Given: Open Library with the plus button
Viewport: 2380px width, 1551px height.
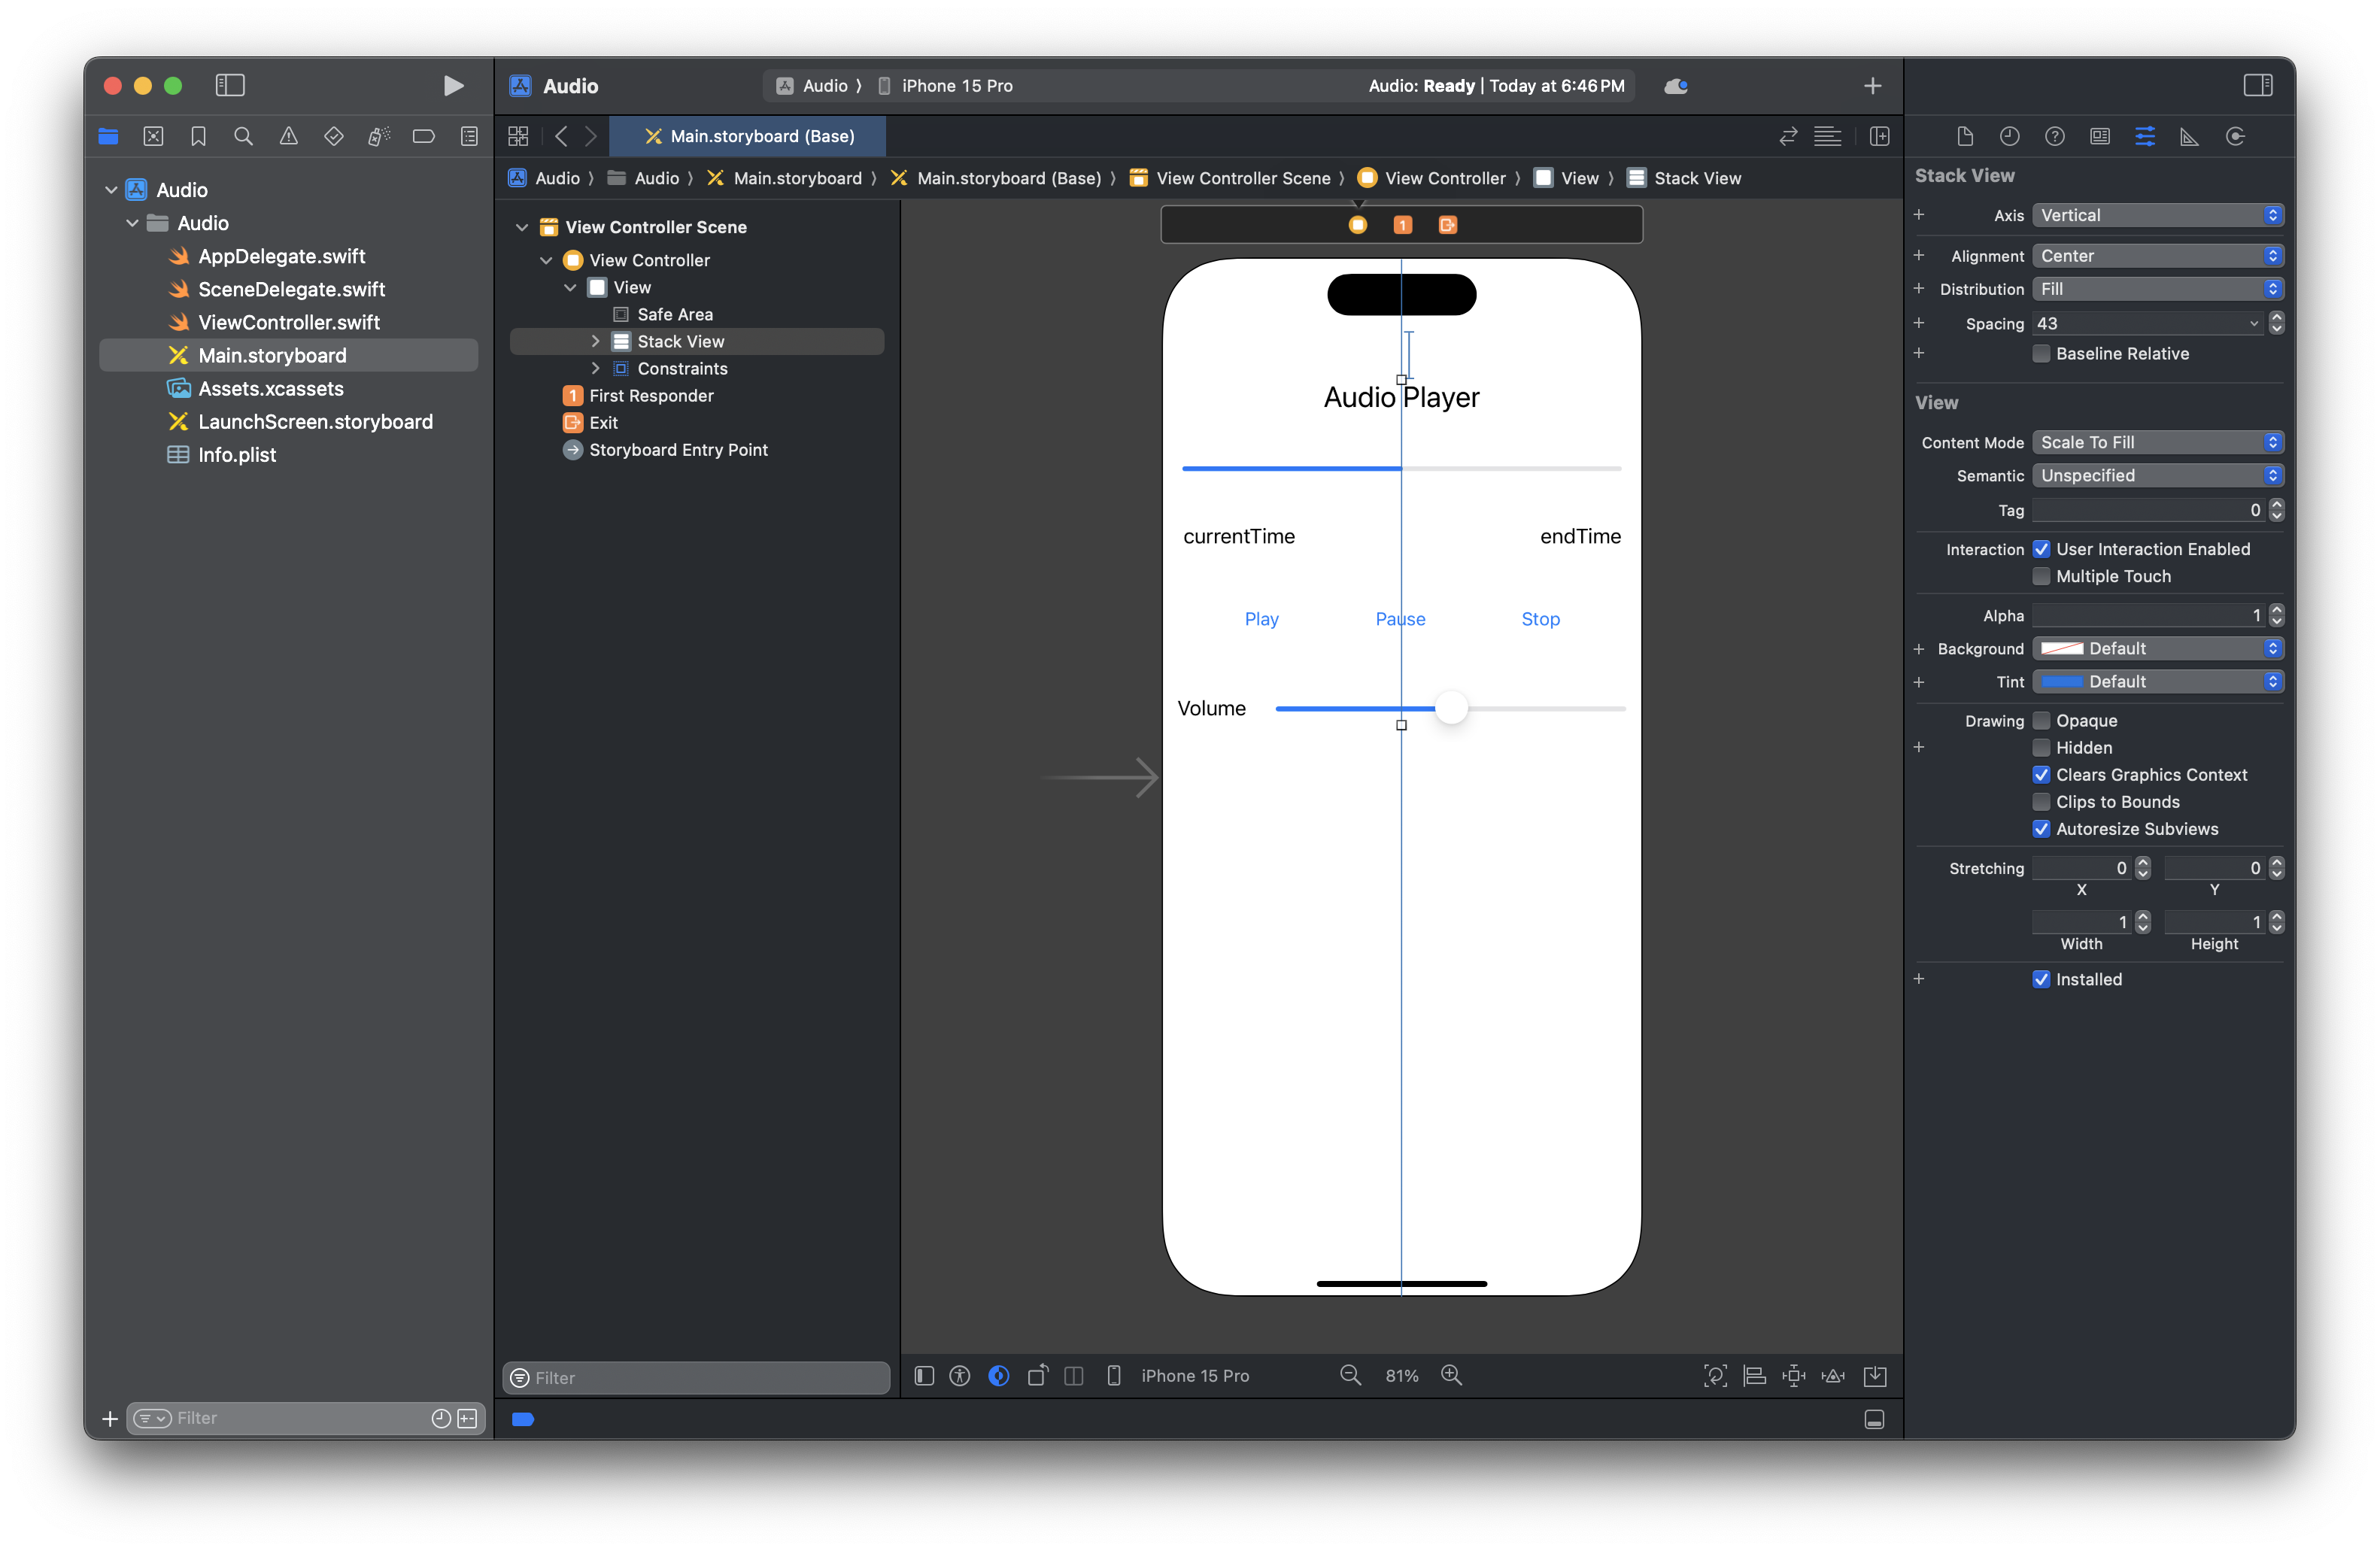Looking at the screenshot, I should 1872,86.
